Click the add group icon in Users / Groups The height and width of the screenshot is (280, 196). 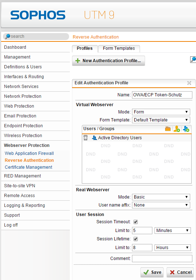[x=186, y=129]
